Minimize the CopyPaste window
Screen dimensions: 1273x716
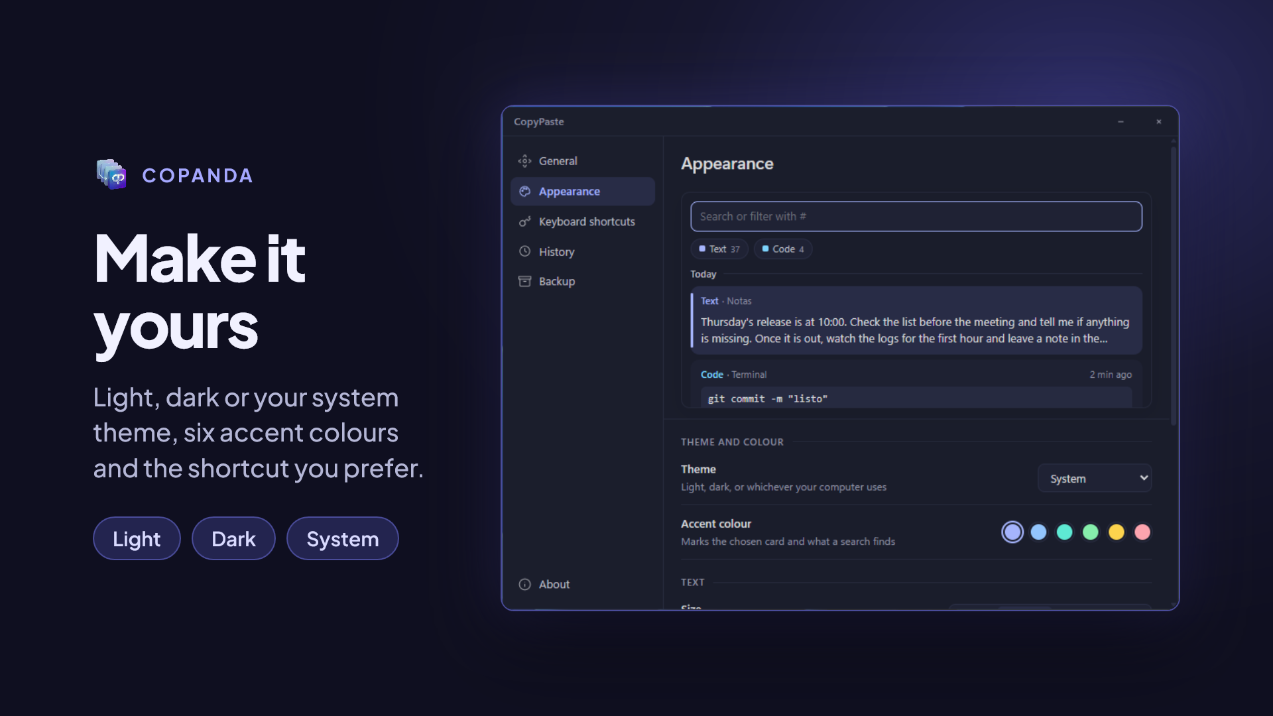pos(1121,122)
